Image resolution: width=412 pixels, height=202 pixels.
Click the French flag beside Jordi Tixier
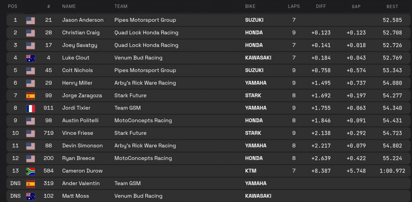tap(31, 108)
